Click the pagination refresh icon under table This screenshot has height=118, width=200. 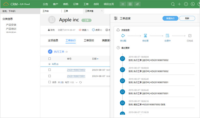(81, 82)
